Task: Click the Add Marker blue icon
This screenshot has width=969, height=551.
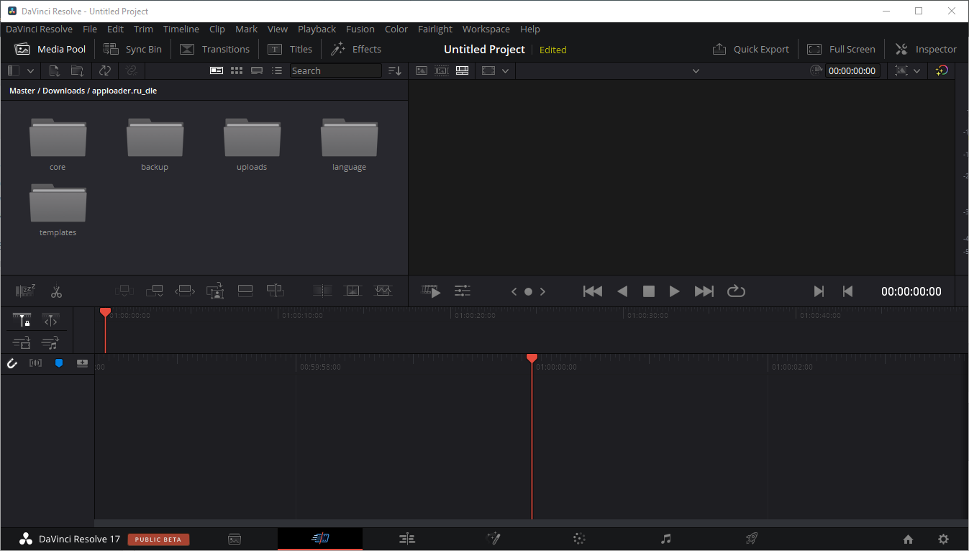Action: click(x=59, y=363)
